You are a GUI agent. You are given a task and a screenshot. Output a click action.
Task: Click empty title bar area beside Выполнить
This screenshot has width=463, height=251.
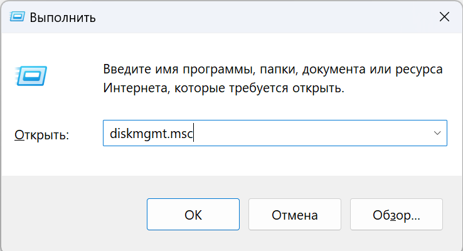251,17
